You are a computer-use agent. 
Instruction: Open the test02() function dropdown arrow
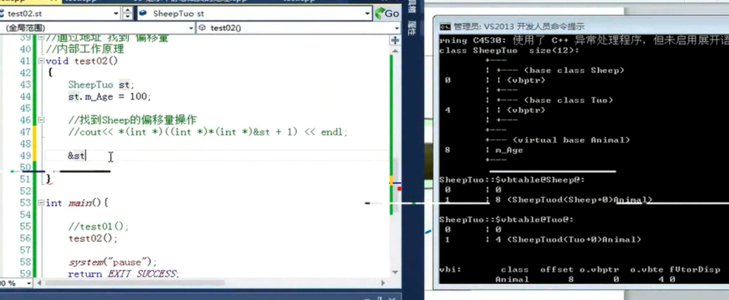tap(397, 28)
